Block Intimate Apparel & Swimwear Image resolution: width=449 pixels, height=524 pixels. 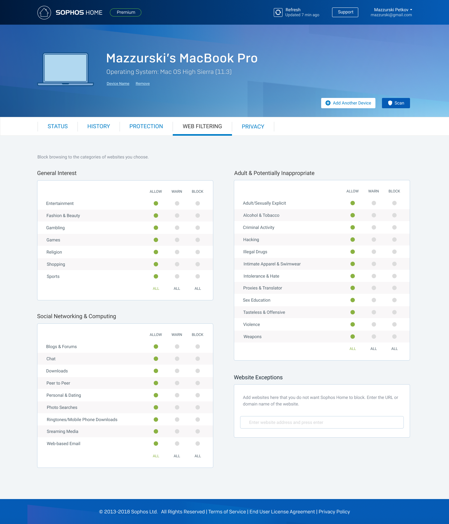point(394,264)
